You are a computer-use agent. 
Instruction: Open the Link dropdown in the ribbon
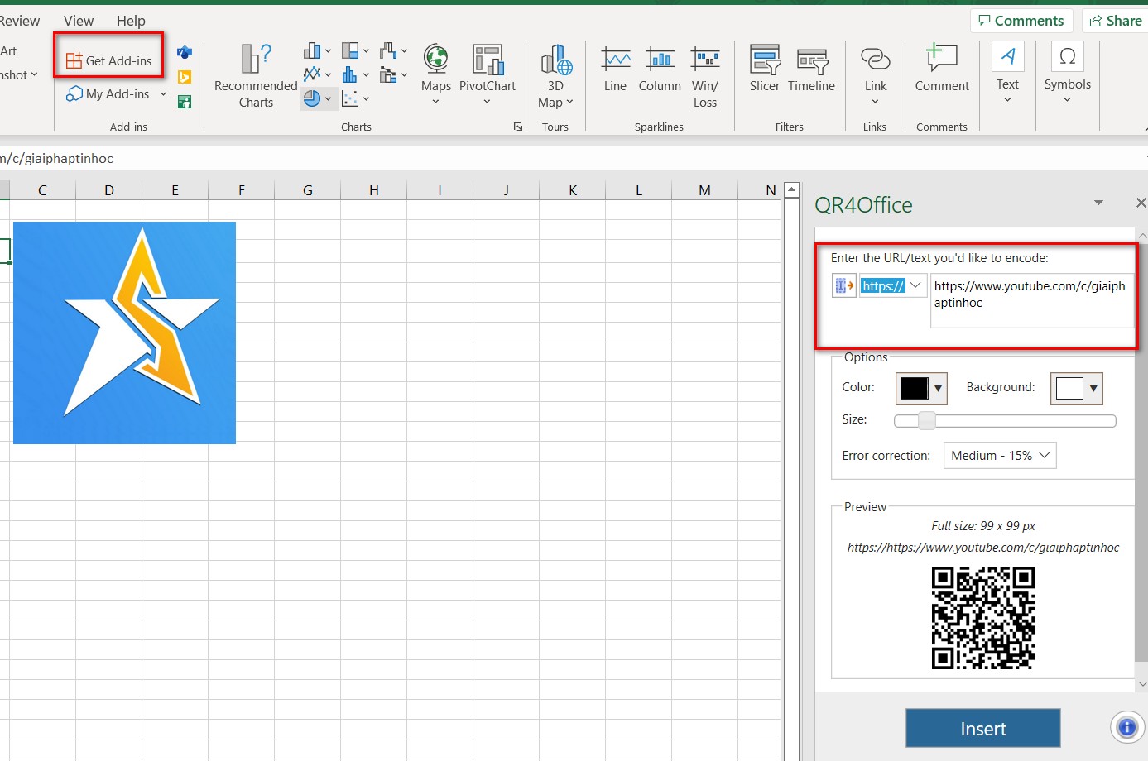[x=876, y=75]
